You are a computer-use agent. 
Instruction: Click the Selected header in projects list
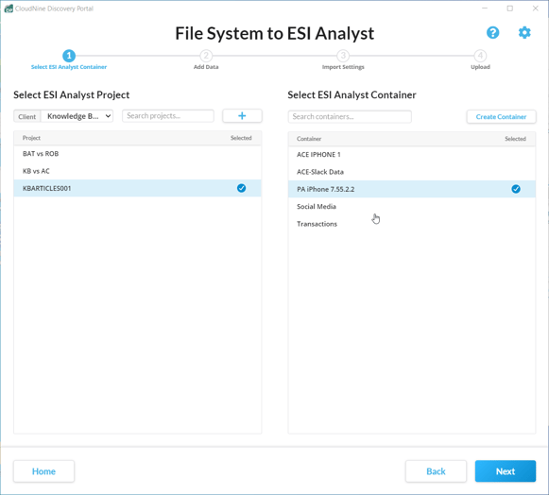241,138
